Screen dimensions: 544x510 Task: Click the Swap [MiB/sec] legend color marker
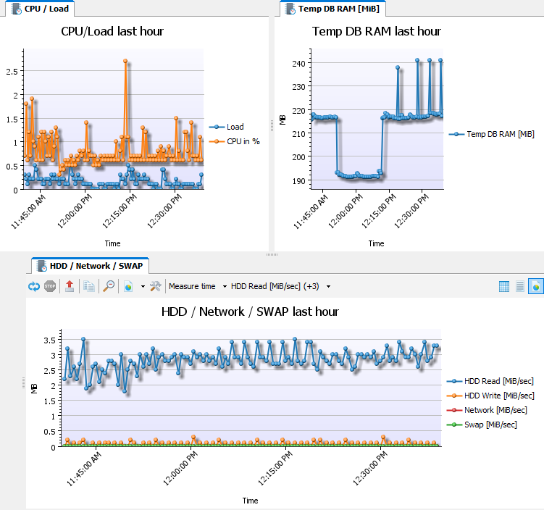click(454, 425)
